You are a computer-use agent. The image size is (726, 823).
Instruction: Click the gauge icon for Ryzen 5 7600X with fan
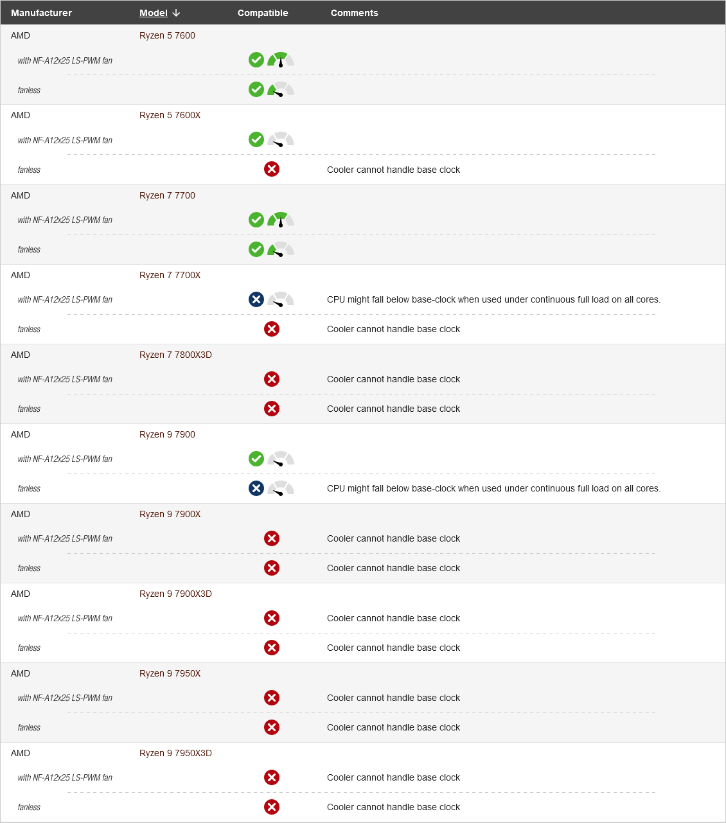pos(281,139)
